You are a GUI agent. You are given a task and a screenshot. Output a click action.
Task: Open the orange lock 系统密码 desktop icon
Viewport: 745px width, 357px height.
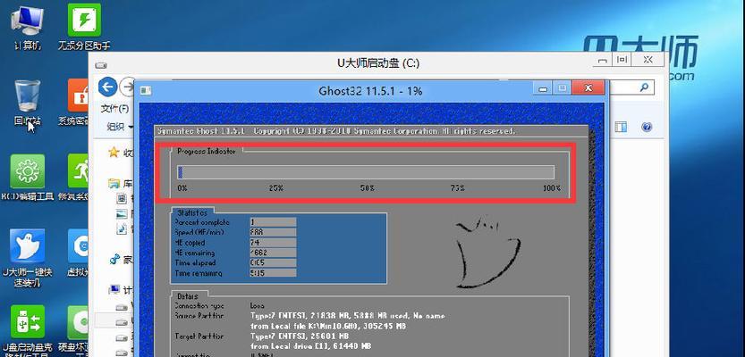76,101
